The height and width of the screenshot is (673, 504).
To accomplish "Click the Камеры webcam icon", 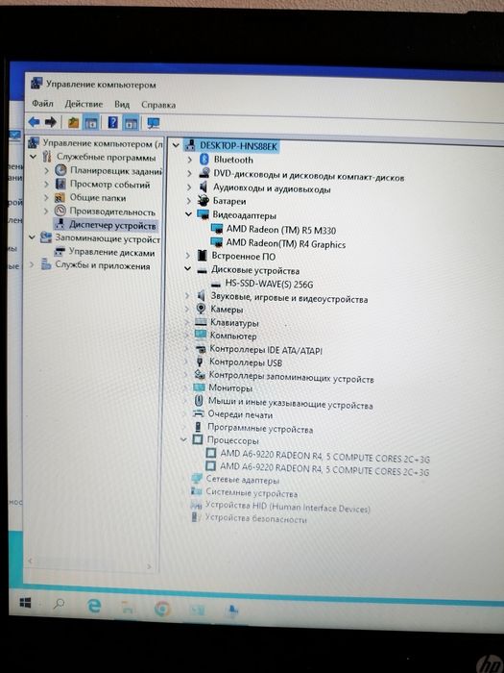I will coord(201,309).
